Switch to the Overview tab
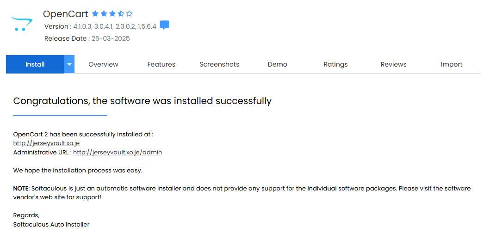The image size is (496, 233). (103, 64)
